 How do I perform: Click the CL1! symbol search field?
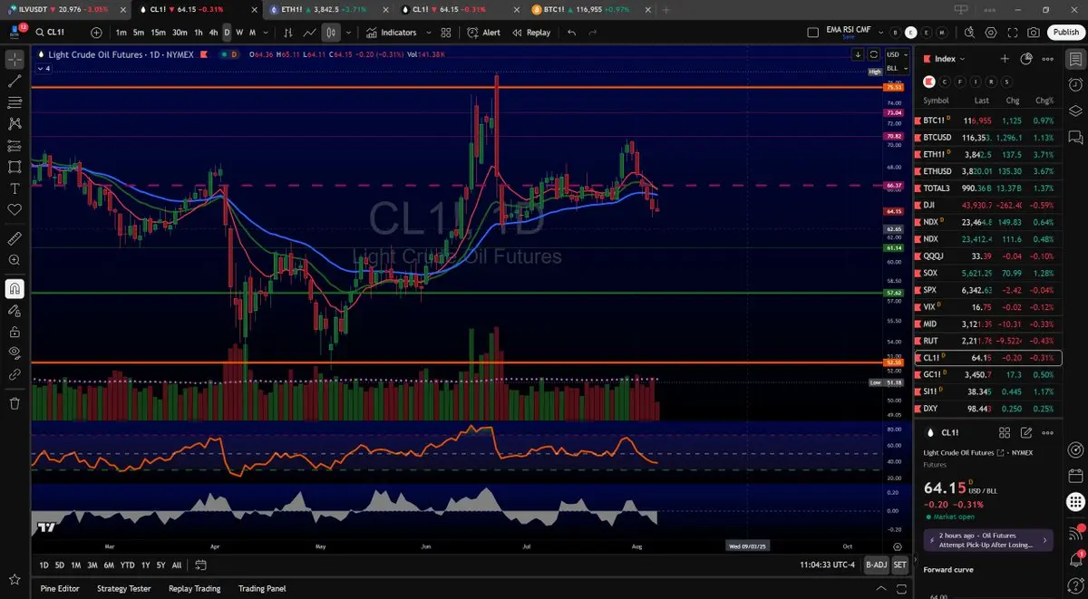click(x=60, y=32)
